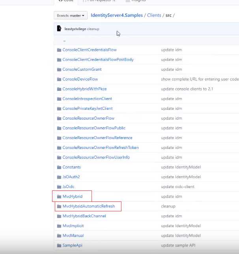Screen dimensions: 239x254
Task: Click the folder icon beside Constants
Action: tap(59, 167)
